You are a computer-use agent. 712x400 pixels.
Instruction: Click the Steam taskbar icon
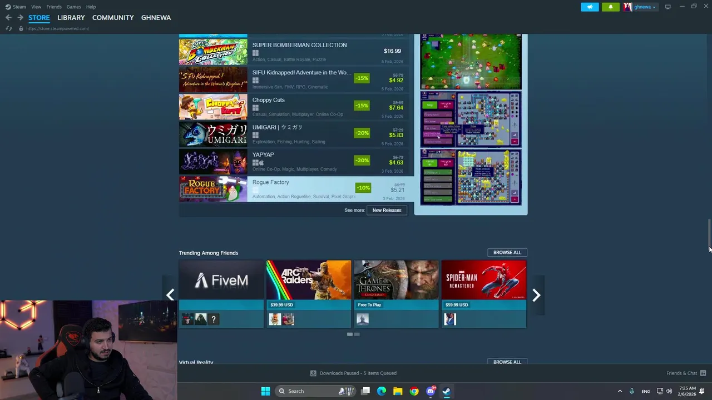click(x=447, y=391)
